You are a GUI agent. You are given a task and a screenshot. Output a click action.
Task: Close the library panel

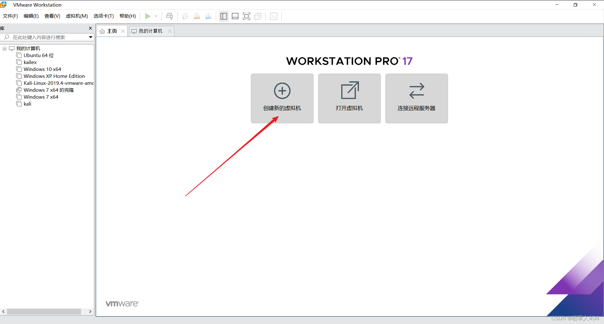coord(90,28)
